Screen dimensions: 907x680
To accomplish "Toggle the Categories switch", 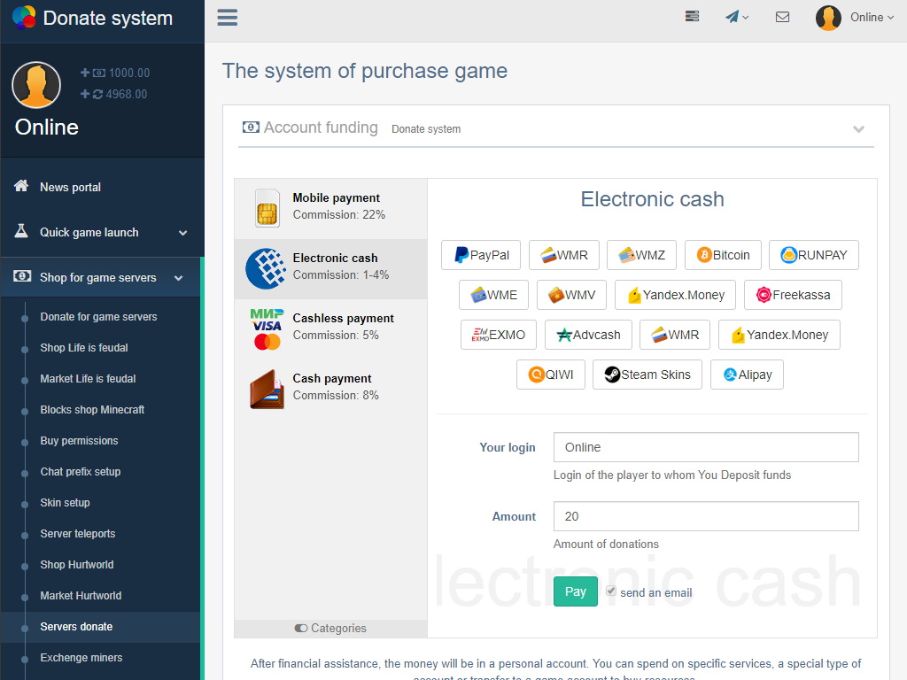I will click(x=301, y=629).
